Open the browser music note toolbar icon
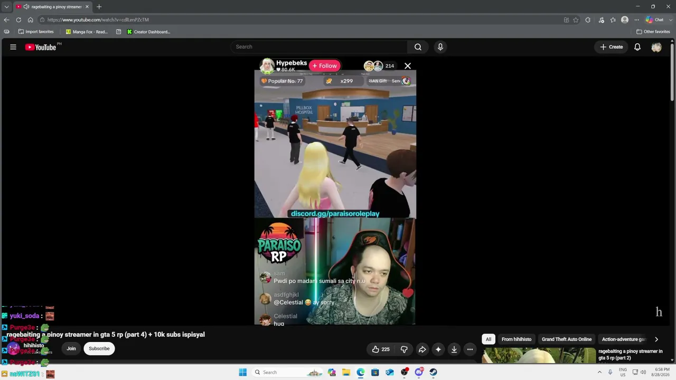 tap(601, 20)
